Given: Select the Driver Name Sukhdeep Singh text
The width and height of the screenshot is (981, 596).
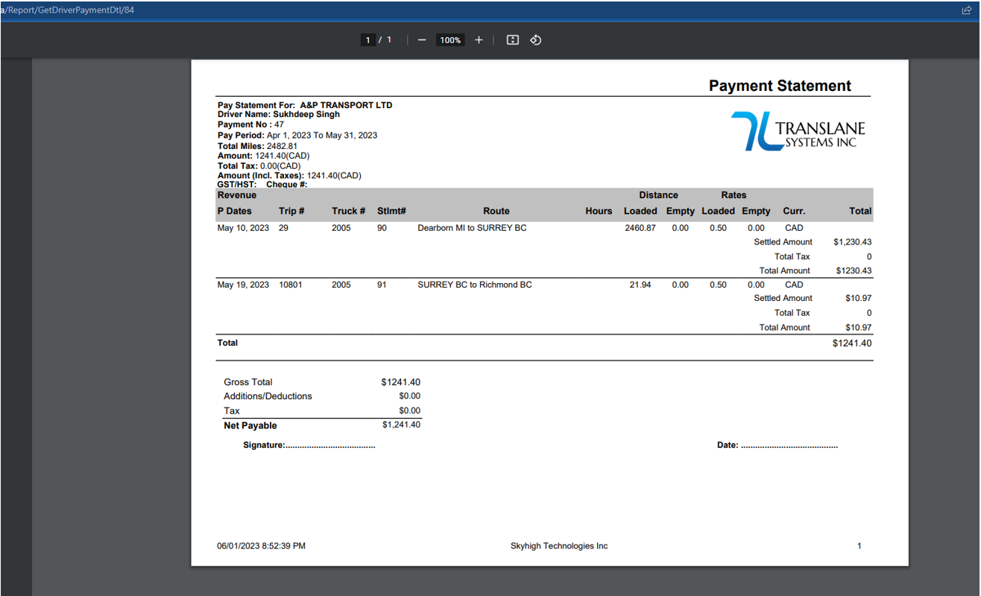Looking at the screenshot, I should pos(279,115).
